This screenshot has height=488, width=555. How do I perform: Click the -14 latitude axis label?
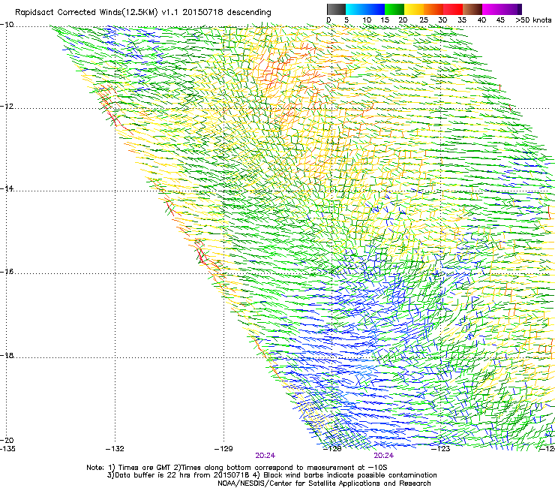(7, 188)
